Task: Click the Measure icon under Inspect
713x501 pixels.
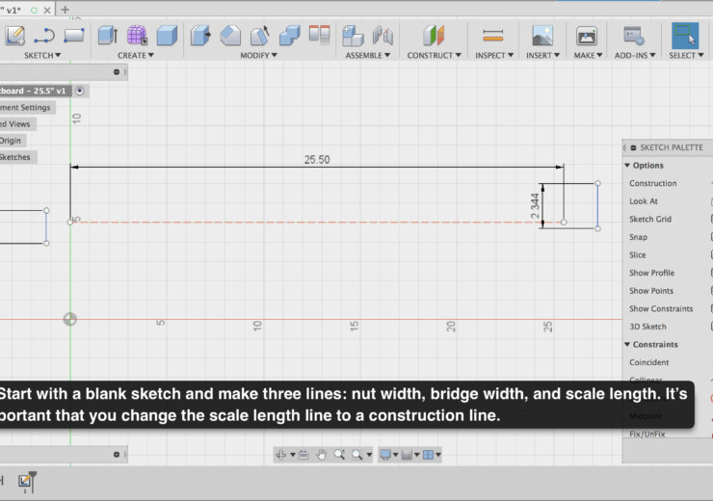Action: [493, 36]
